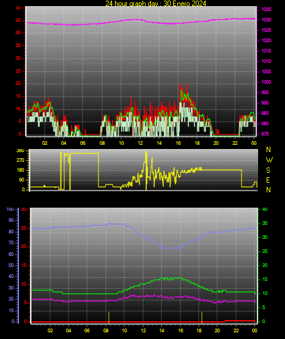The width and height of the screenshot is (285, 339).
Task: Click the blue 100 humidity axis label
Action: (10, 210)
